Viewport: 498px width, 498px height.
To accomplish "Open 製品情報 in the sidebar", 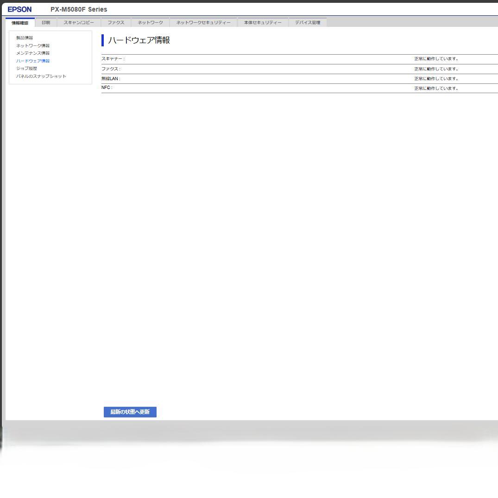I will [x=25, y=38].
